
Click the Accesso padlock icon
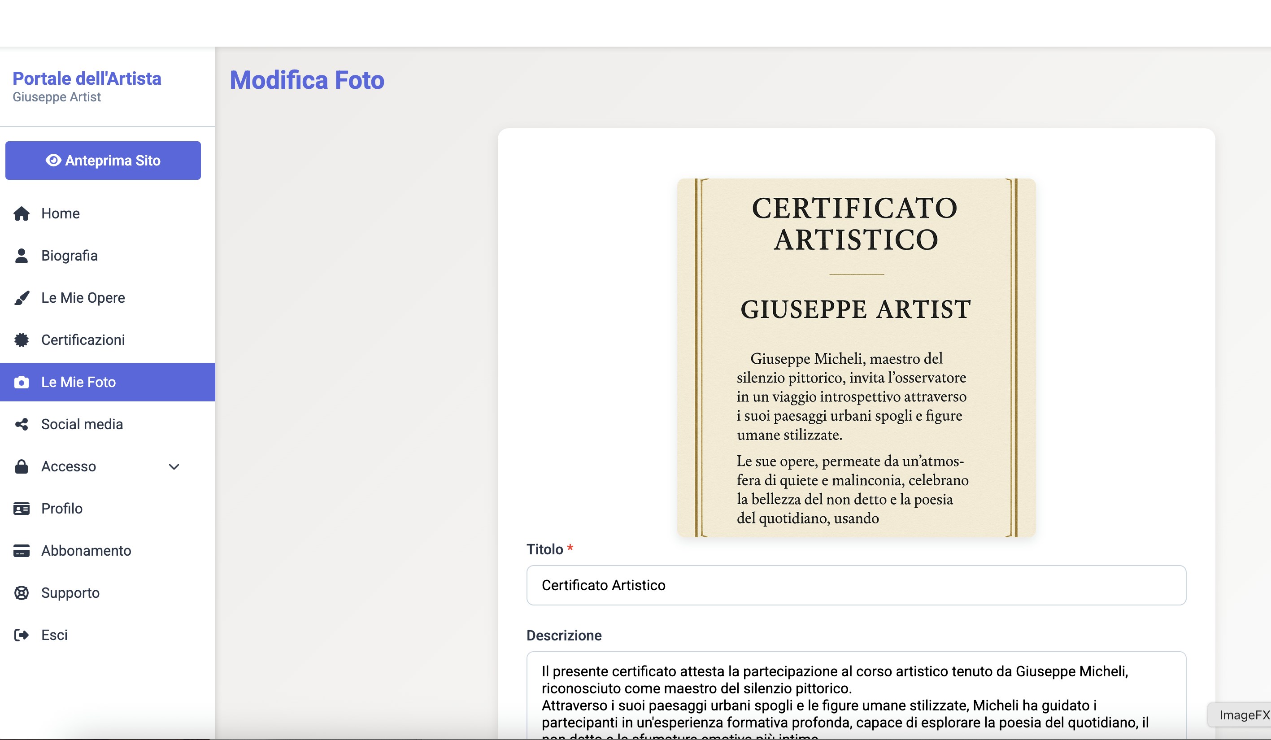click(x=21, y=466)
